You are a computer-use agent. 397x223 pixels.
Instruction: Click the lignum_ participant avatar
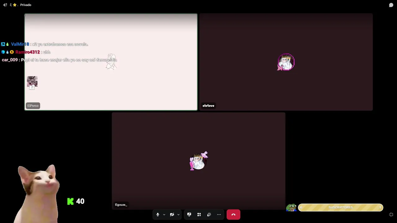(x=198, y=161)
